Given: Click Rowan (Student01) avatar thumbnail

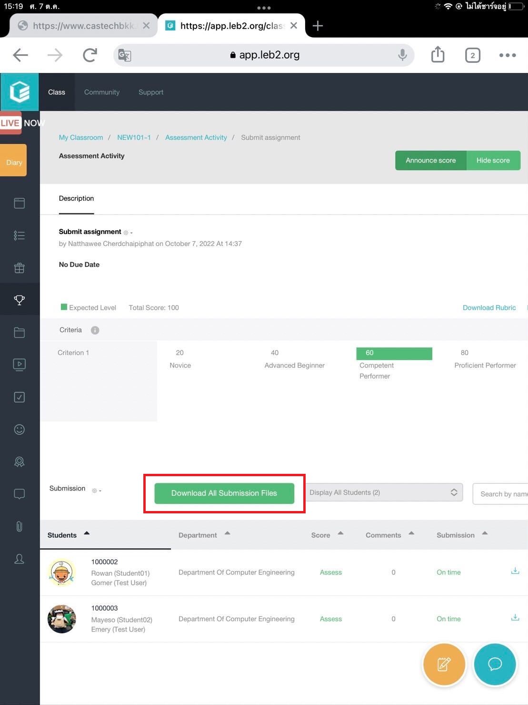Looking at the screenshot, I should point(62,572).
